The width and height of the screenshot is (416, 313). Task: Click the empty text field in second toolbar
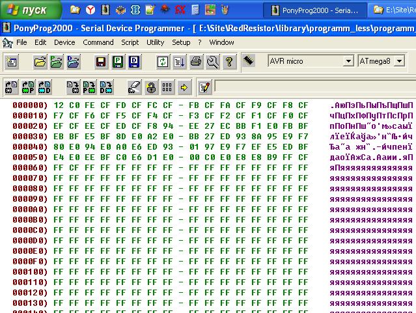coord(314,87)
